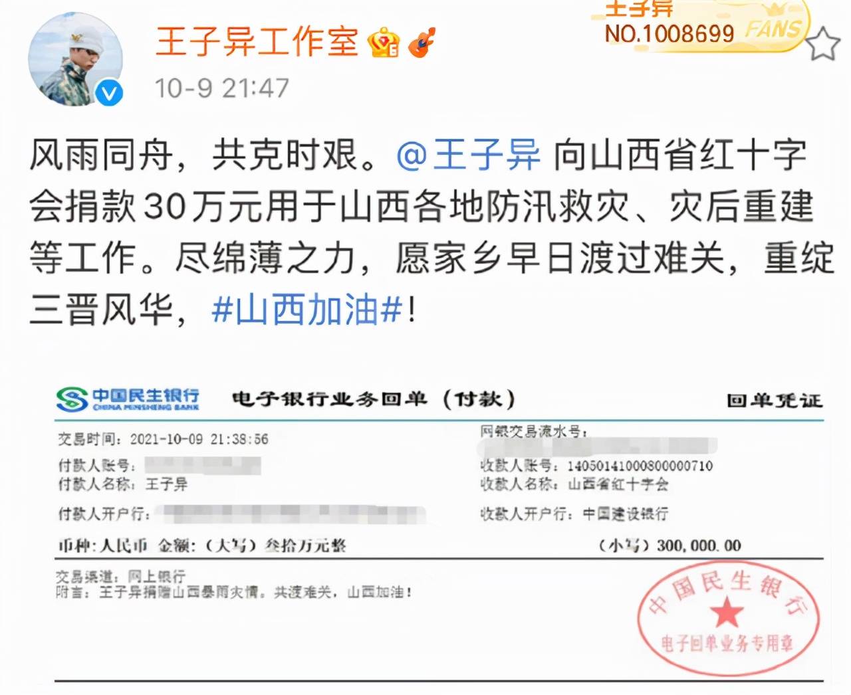Open the bank receipt image

[x=439, y=530]
